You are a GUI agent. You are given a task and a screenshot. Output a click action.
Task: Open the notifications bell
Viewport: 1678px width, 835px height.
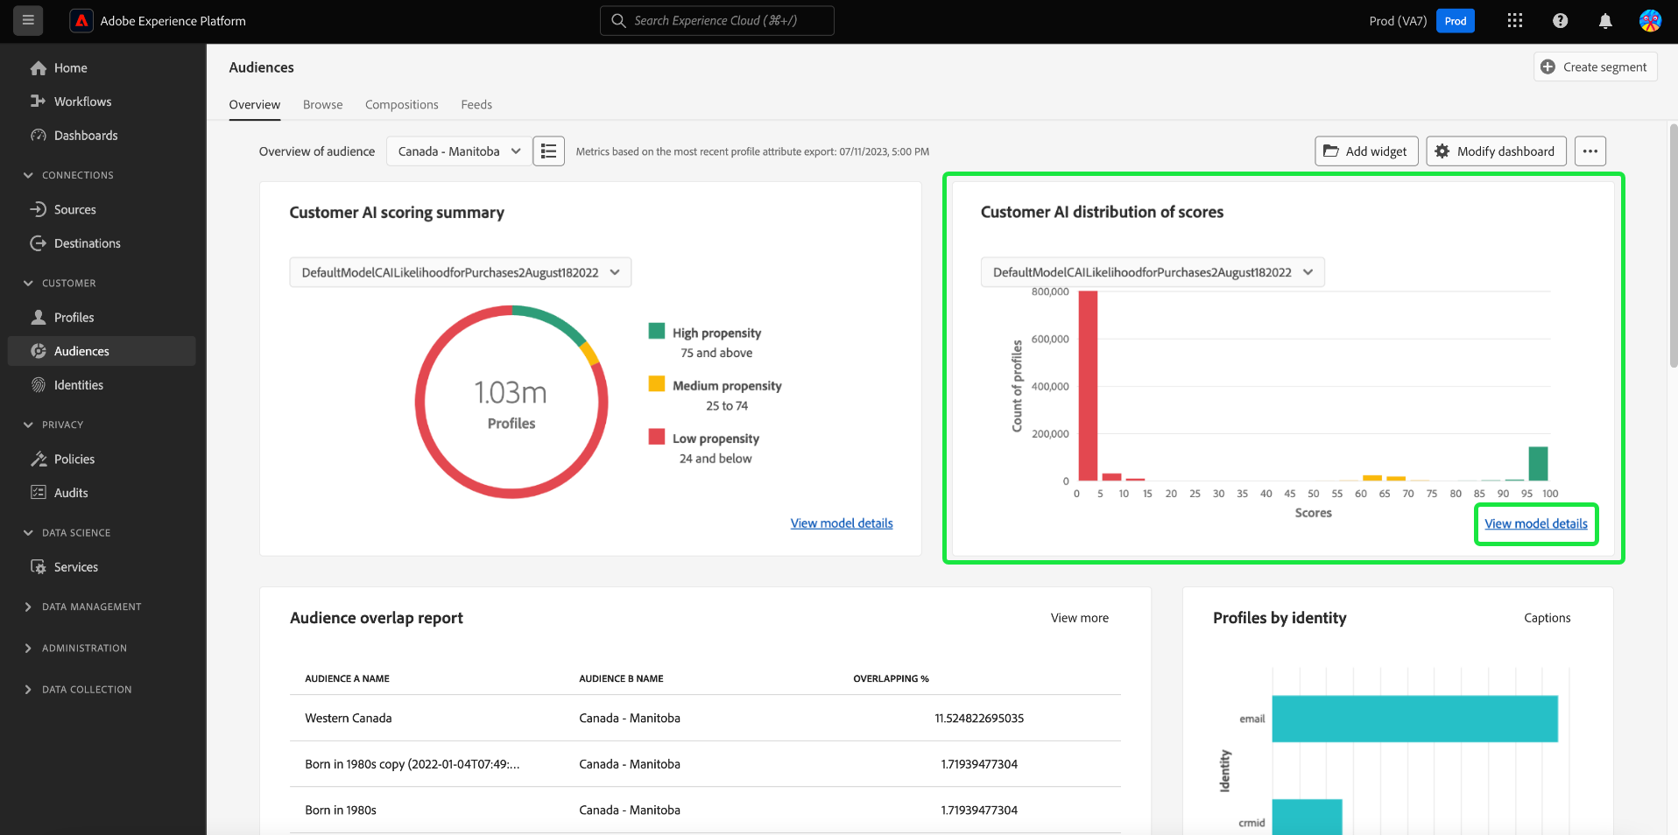[x=1605, y=20]
